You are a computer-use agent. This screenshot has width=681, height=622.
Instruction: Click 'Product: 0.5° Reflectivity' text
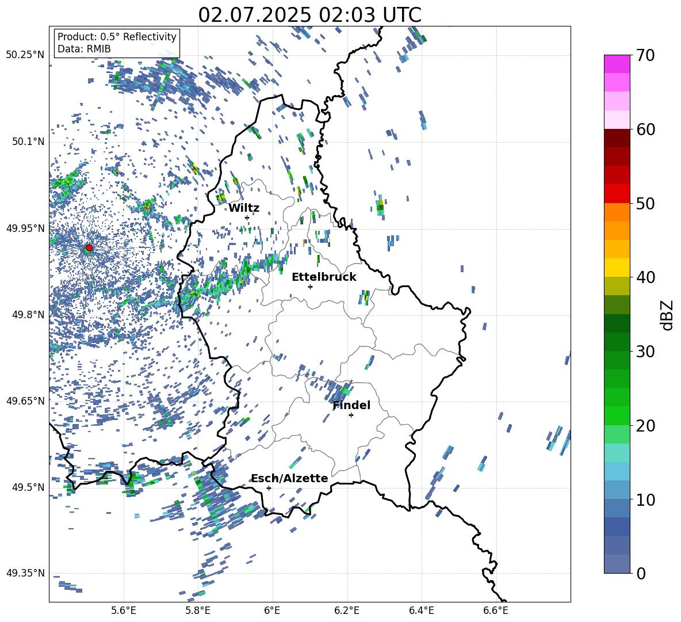pos(117,37)
